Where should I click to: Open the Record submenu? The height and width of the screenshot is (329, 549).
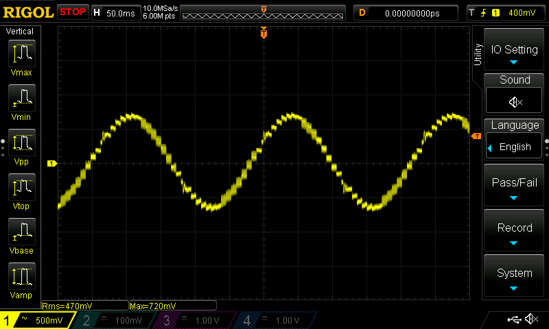(x=513, y=230)
